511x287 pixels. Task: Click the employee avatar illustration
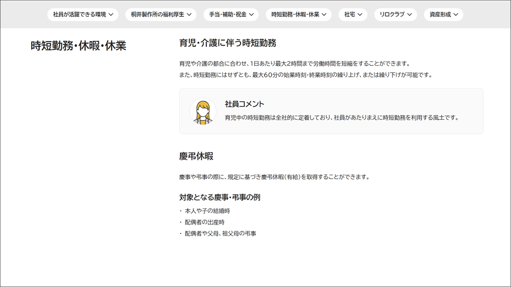click(x=203, y=112)
